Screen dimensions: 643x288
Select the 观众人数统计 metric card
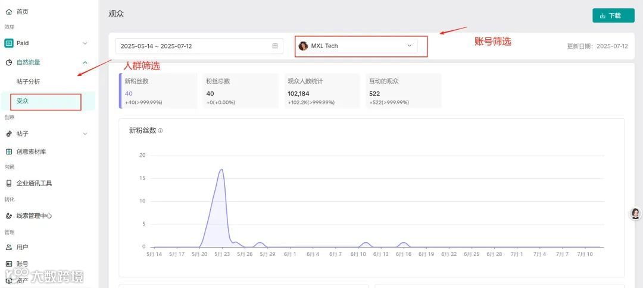coord(322,91)
